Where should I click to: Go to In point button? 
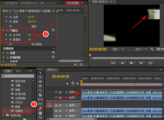click(x=113, y=63)
